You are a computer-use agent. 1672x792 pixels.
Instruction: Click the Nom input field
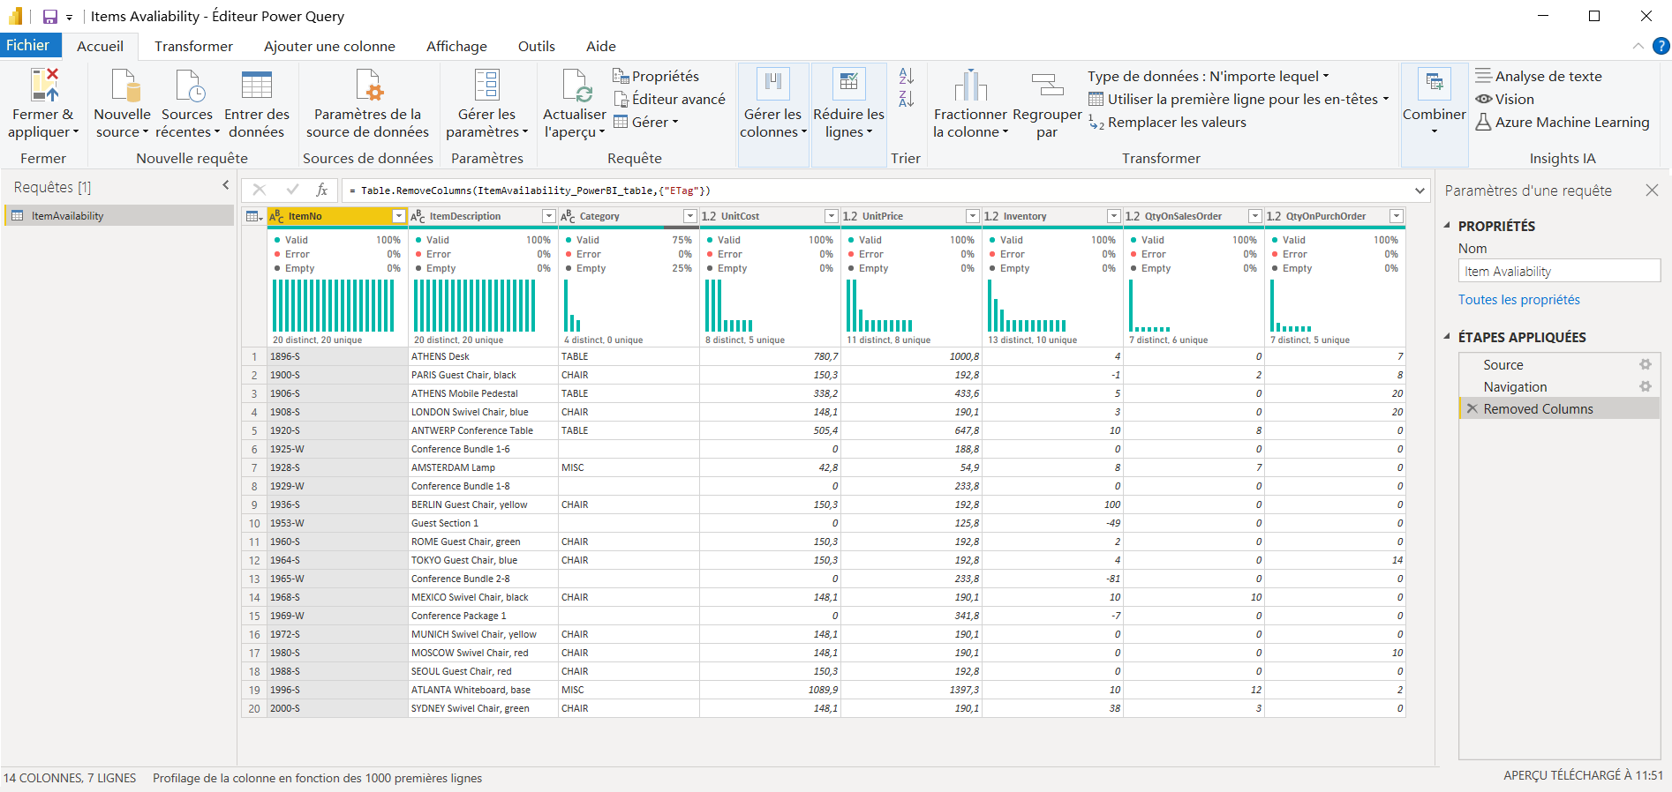point(1558,272)
